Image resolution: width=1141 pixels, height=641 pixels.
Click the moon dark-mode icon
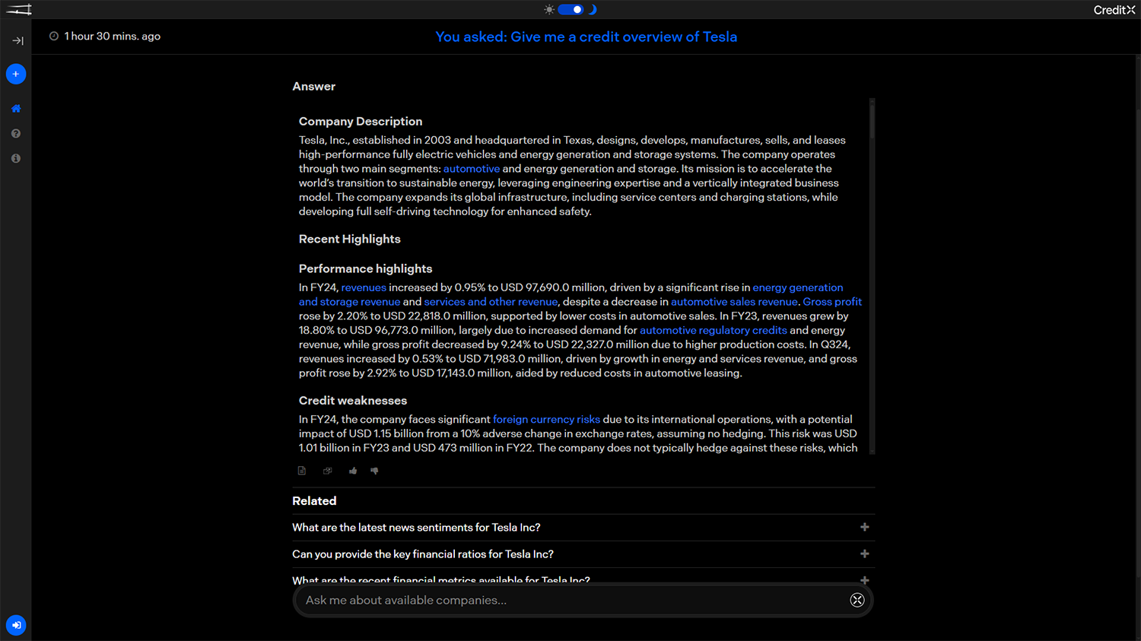(x=593, y=10)
